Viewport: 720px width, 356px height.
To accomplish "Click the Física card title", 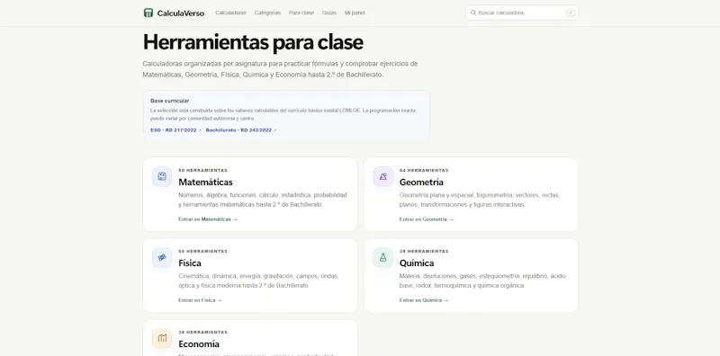I will (190, 263).
